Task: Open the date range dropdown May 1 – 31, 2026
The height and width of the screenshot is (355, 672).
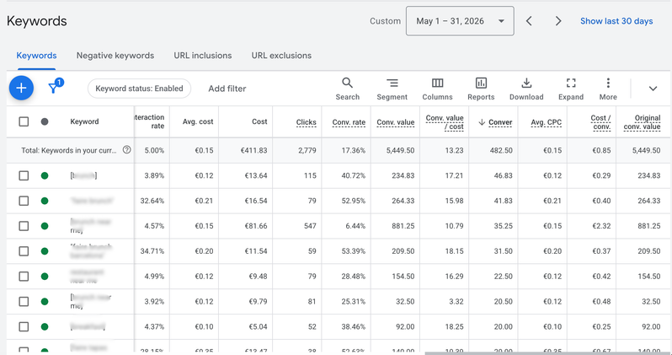Action: click(x=460, y=21)
